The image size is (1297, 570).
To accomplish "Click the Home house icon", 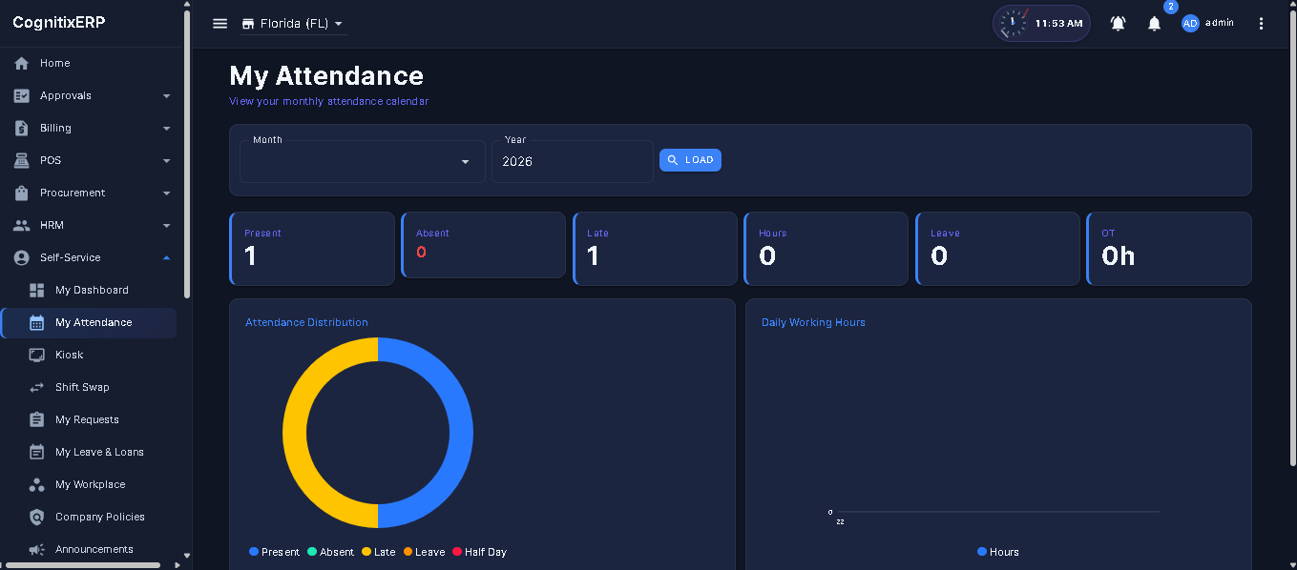I will pyautogui.click(x=21, y=64).
